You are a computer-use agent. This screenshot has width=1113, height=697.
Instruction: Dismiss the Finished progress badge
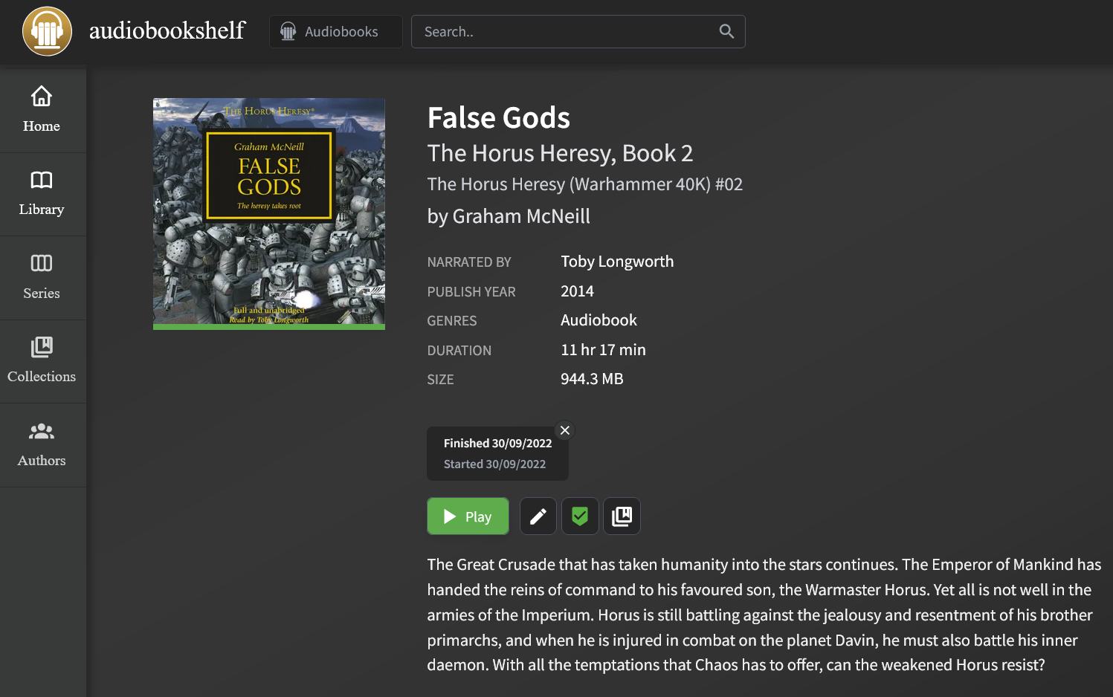click(564, 430)
